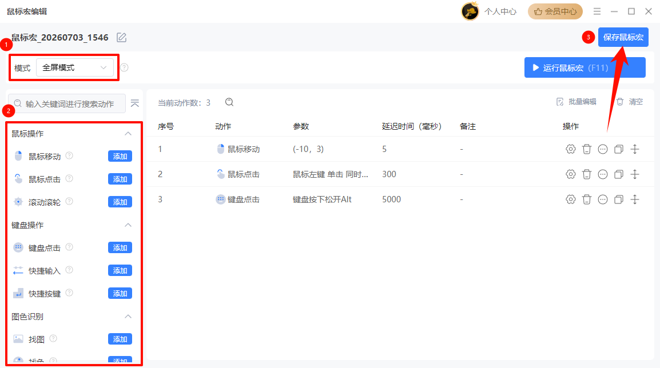
Task: Delete row 2 鼠标点击 action
Action: (x=586, y=174)
